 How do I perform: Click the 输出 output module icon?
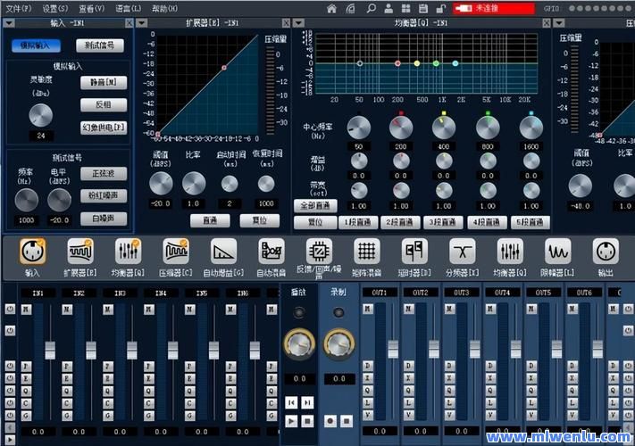pos(606,252)
